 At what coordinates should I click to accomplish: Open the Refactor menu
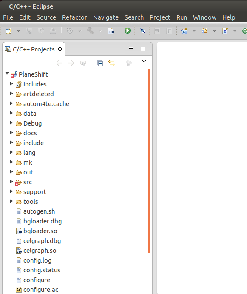(74, 17)
